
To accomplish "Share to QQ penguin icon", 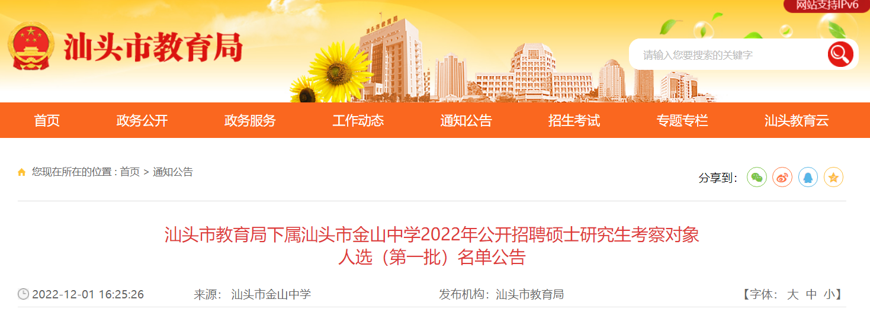I will [808, 177].
